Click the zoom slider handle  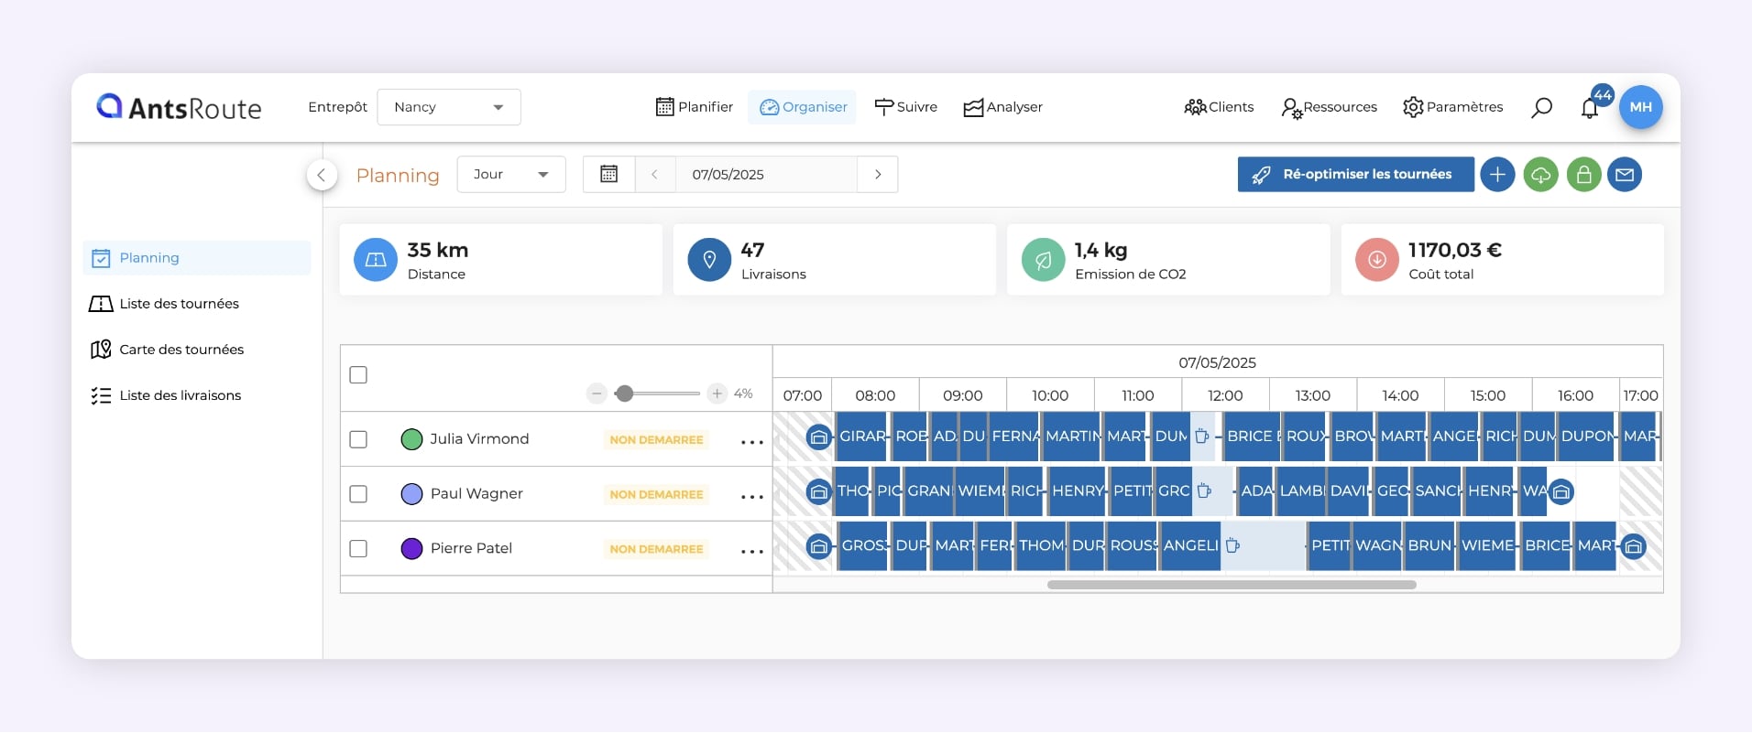pos(624,393)
